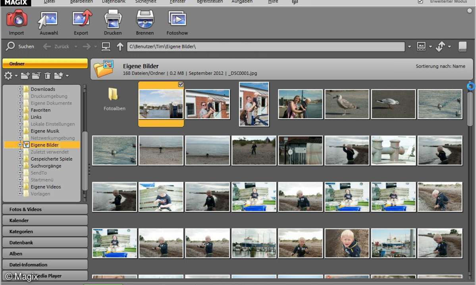Click the address path field
Screen dimensions: 476x285
(x=266, y=47)
